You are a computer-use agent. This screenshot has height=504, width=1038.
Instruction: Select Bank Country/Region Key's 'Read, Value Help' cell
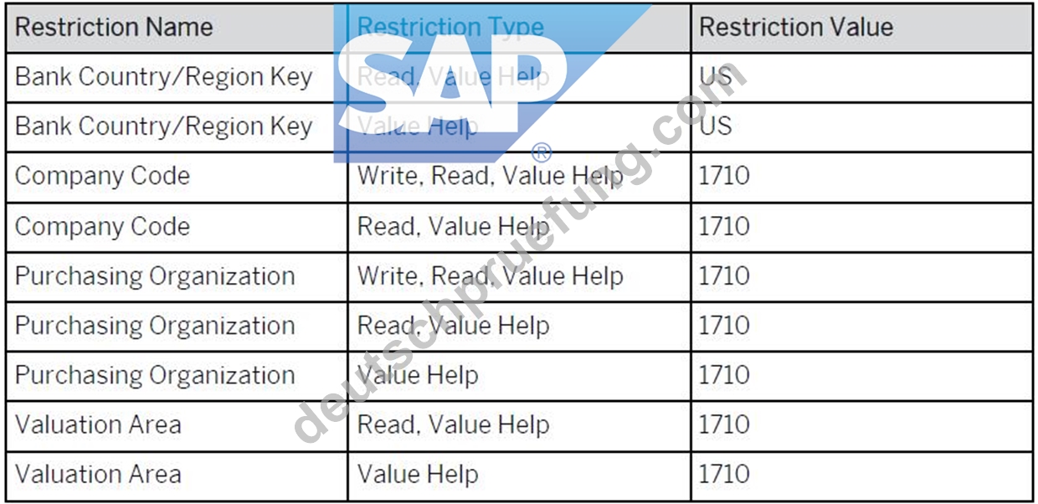(519, 77)
